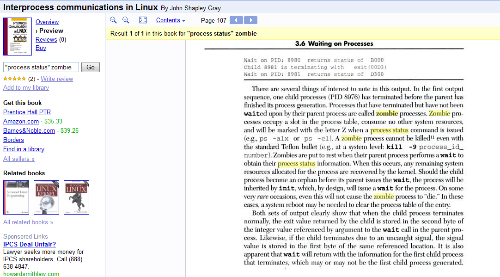Viewport: 500px width, 277px height.
Task: Open the howardsmithlaw.com ad link
Action: 31,274
